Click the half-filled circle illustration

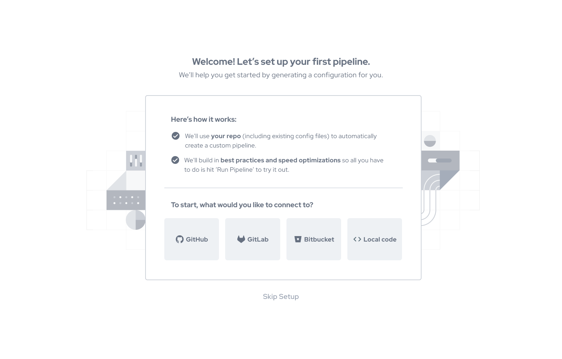coord(430,141)
